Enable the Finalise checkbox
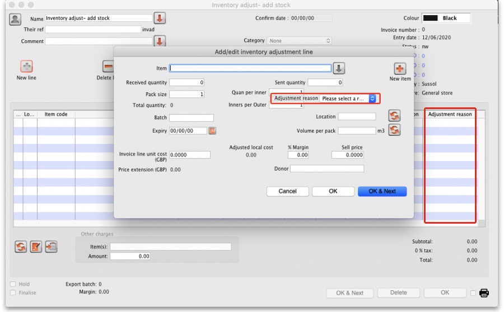The height and width of the screenshot is (312, 504). (x=13, y=292)
